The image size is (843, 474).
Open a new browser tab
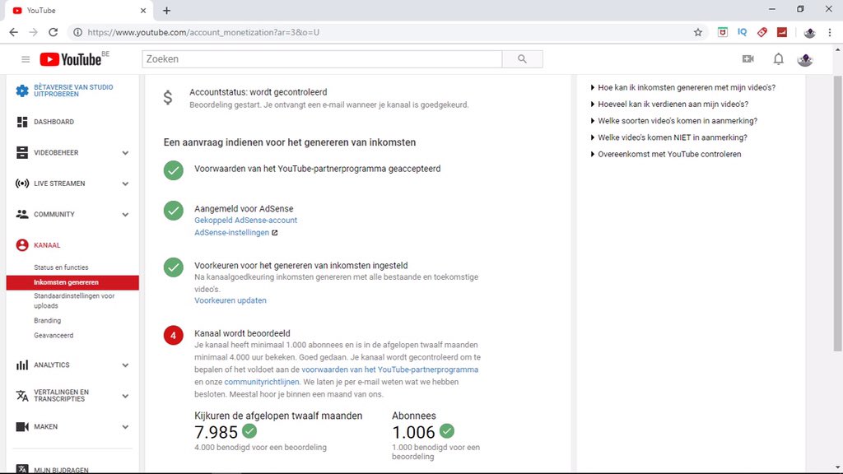(166, 11)
